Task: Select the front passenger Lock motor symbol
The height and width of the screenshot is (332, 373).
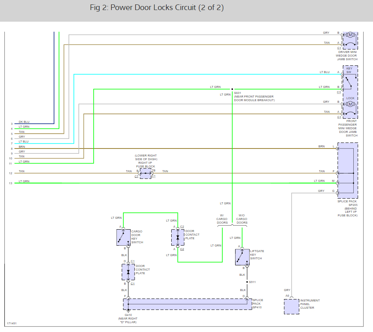Action: pyautogui.click(x=350, y=104)
